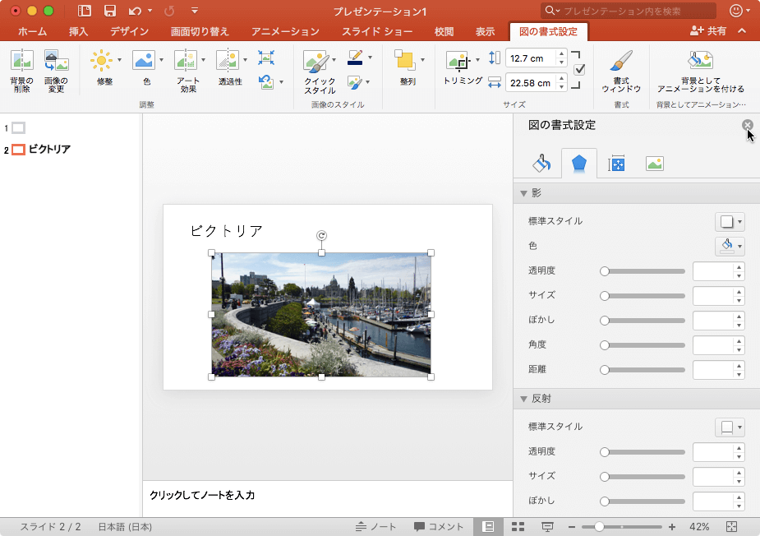Open the Picture tab icon in format pane
The image size is (760, 536).
654,164
